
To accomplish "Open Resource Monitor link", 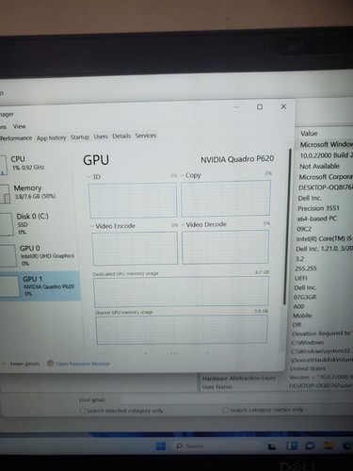I will tap(83, 364).
